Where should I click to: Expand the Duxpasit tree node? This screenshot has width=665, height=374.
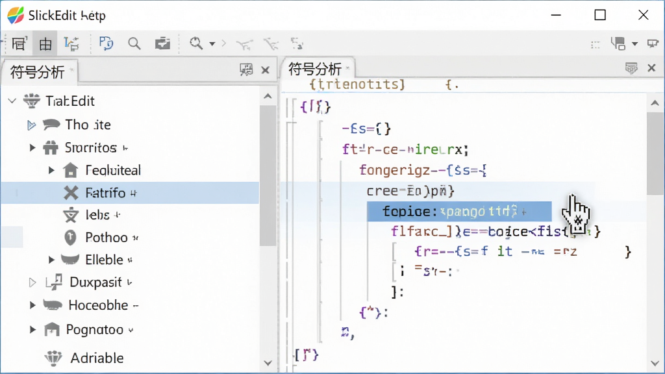click(32, 282)
